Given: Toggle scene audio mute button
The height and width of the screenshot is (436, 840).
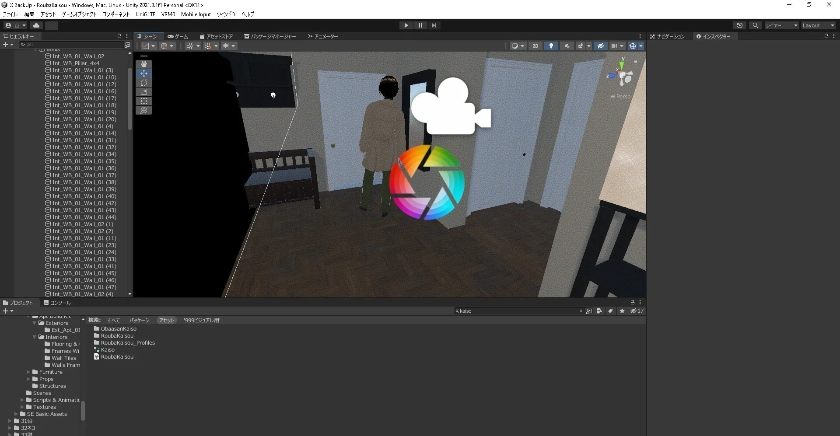Looking at the screenshot, I should pos(567,46).
